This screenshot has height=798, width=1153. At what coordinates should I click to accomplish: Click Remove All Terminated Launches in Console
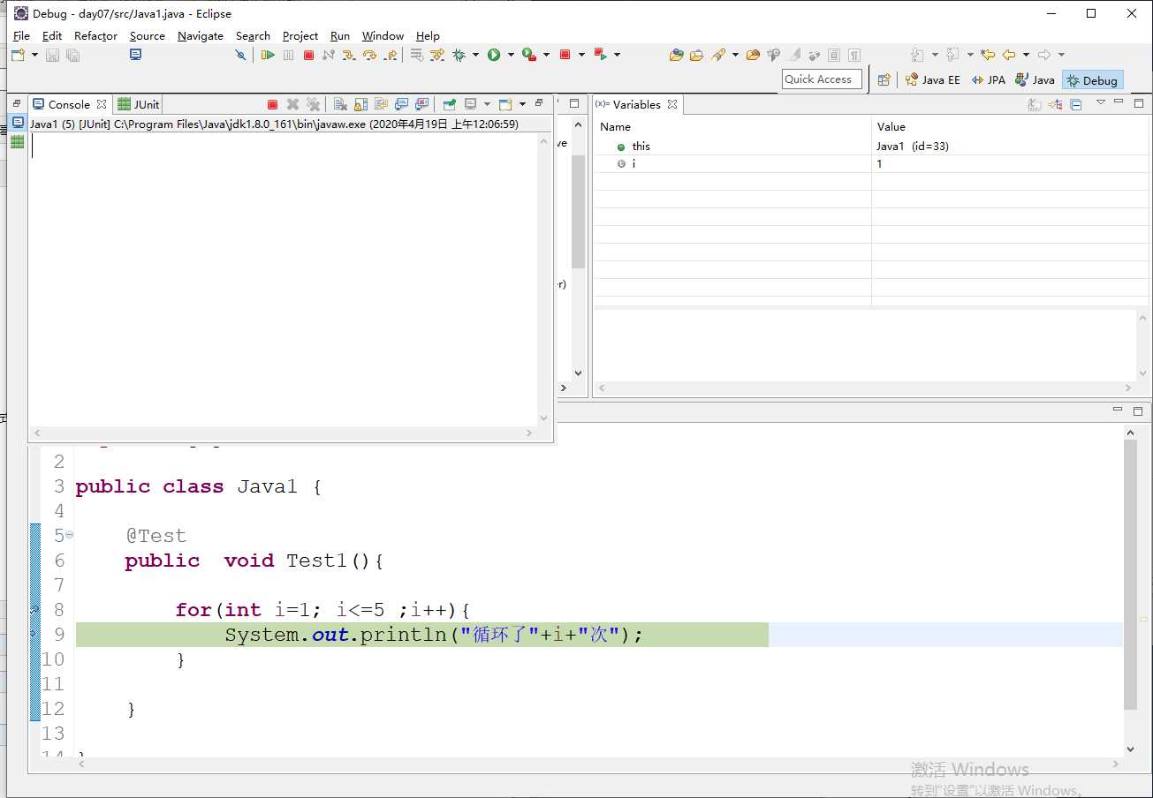[x=313, y=104]
